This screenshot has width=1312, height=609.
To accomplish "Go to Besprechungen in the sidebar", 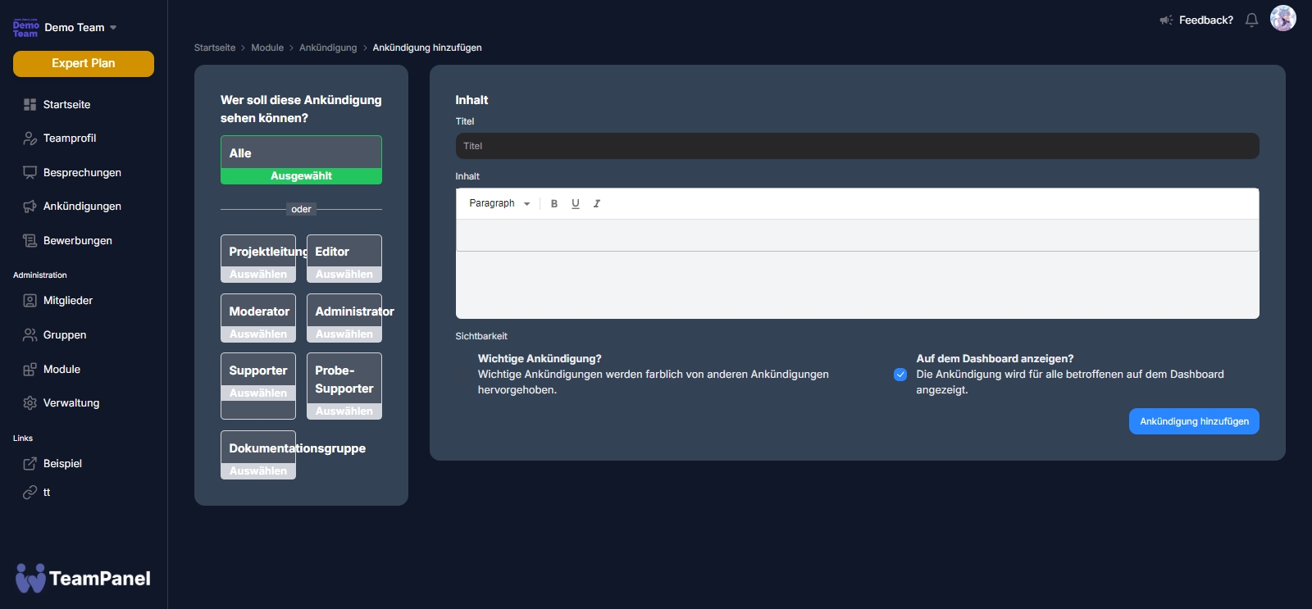I will coord(81,173).
